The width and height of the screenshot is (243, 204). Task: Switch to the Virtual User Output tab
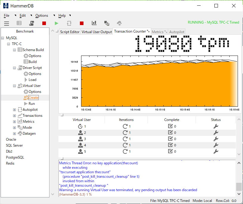(97, 32)
